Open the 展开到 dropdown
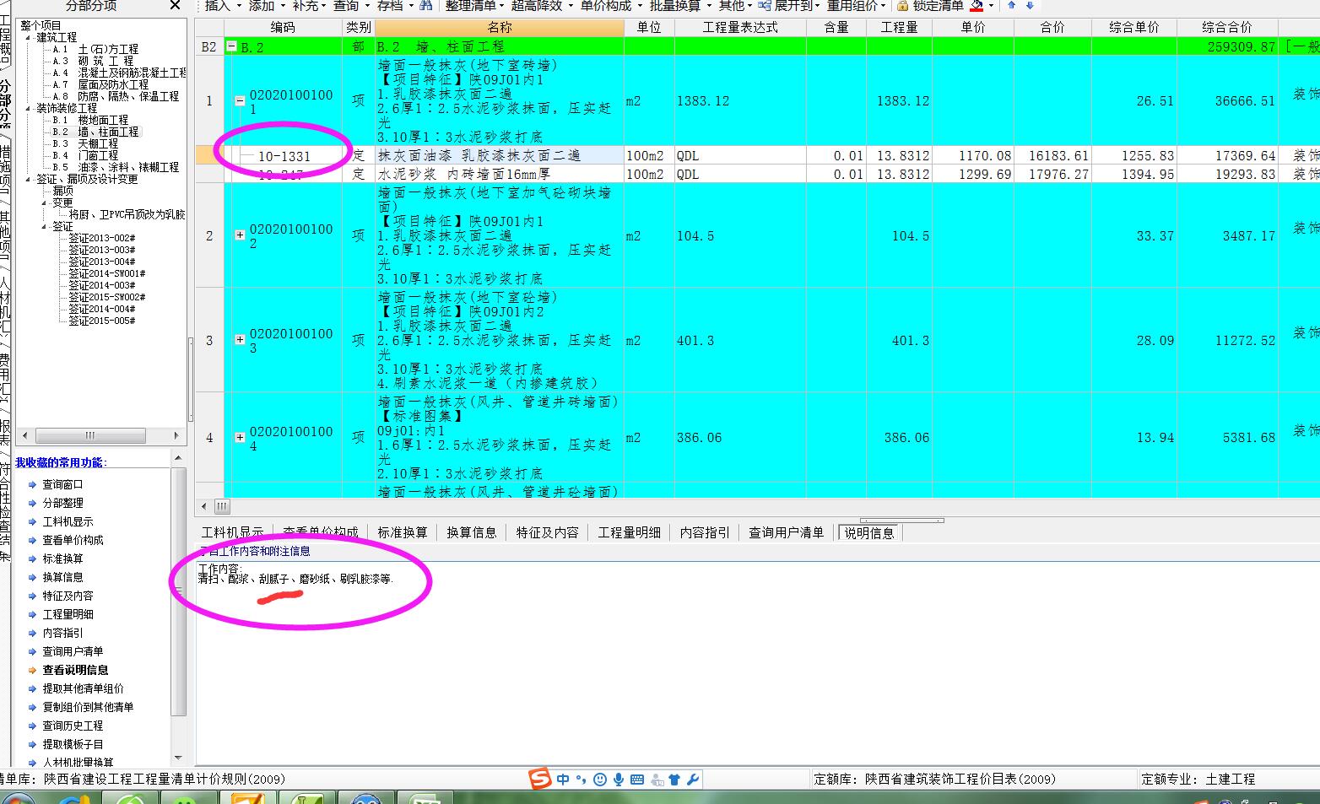 [789, 5]
